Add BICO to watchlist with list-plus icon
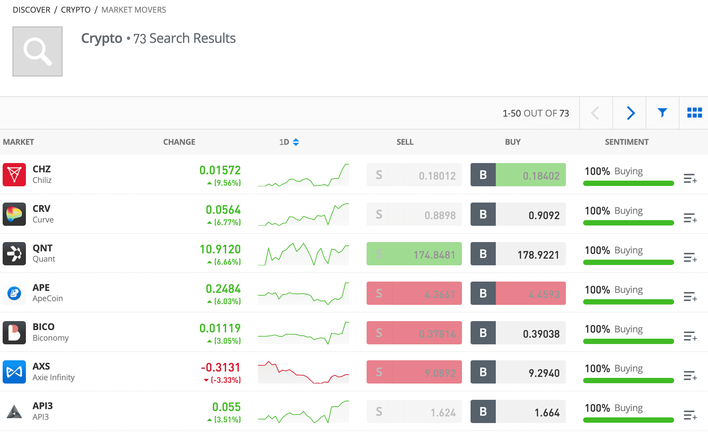 coord(690,336)
